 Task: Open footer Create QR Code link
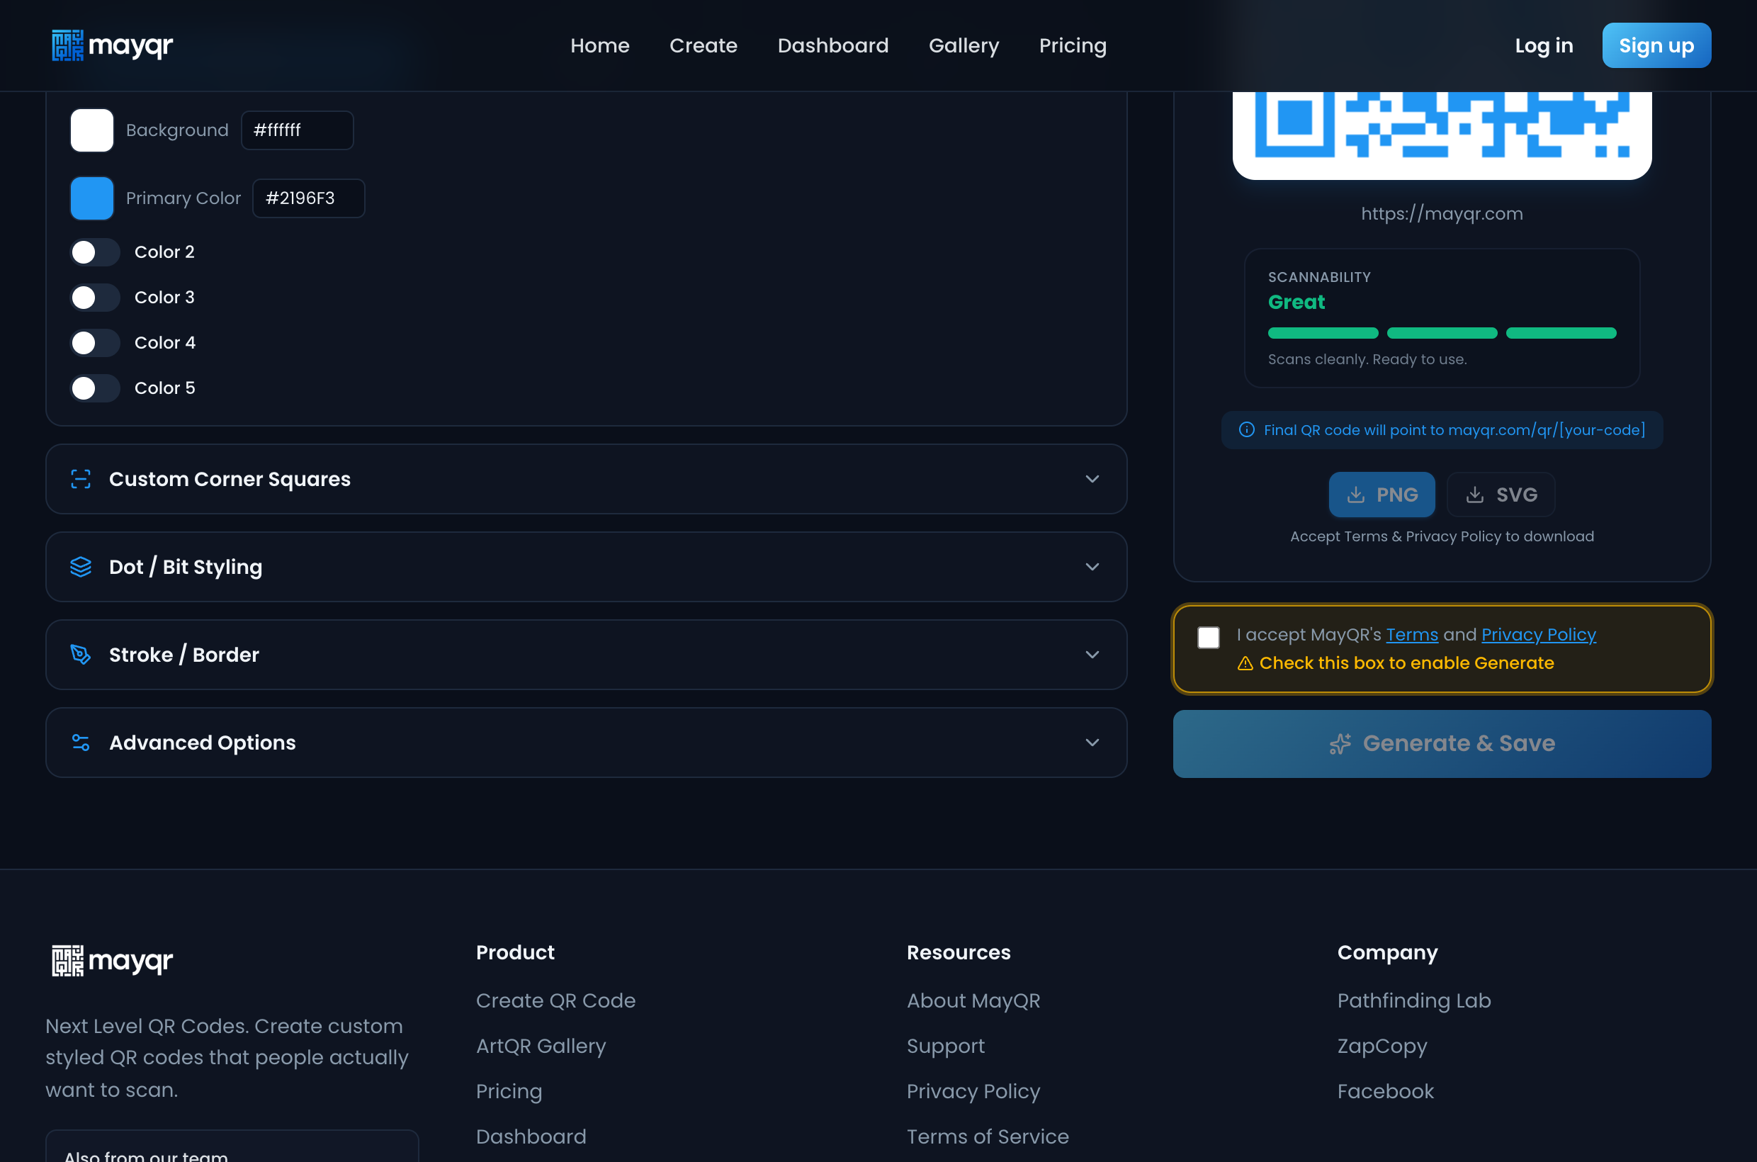(555, 1000)
